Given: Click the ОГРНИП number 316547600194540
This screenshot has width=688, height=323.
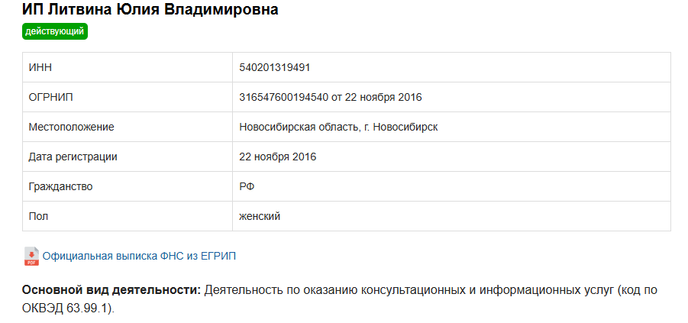Looking at the screenshot, I should (283, 97).
